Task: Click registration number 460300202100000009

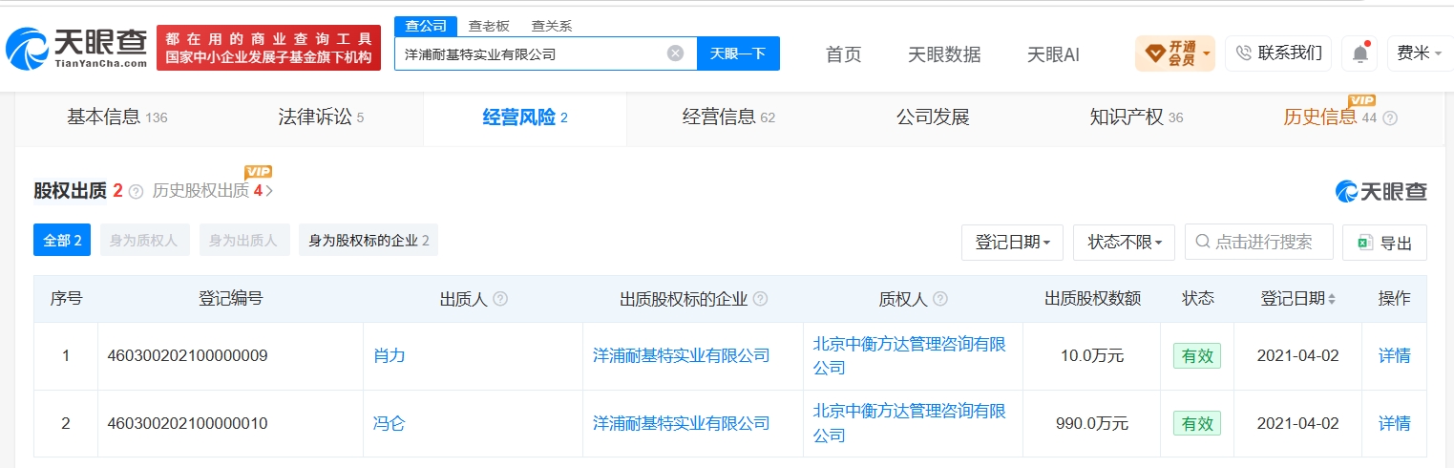Action: [187, 355]
